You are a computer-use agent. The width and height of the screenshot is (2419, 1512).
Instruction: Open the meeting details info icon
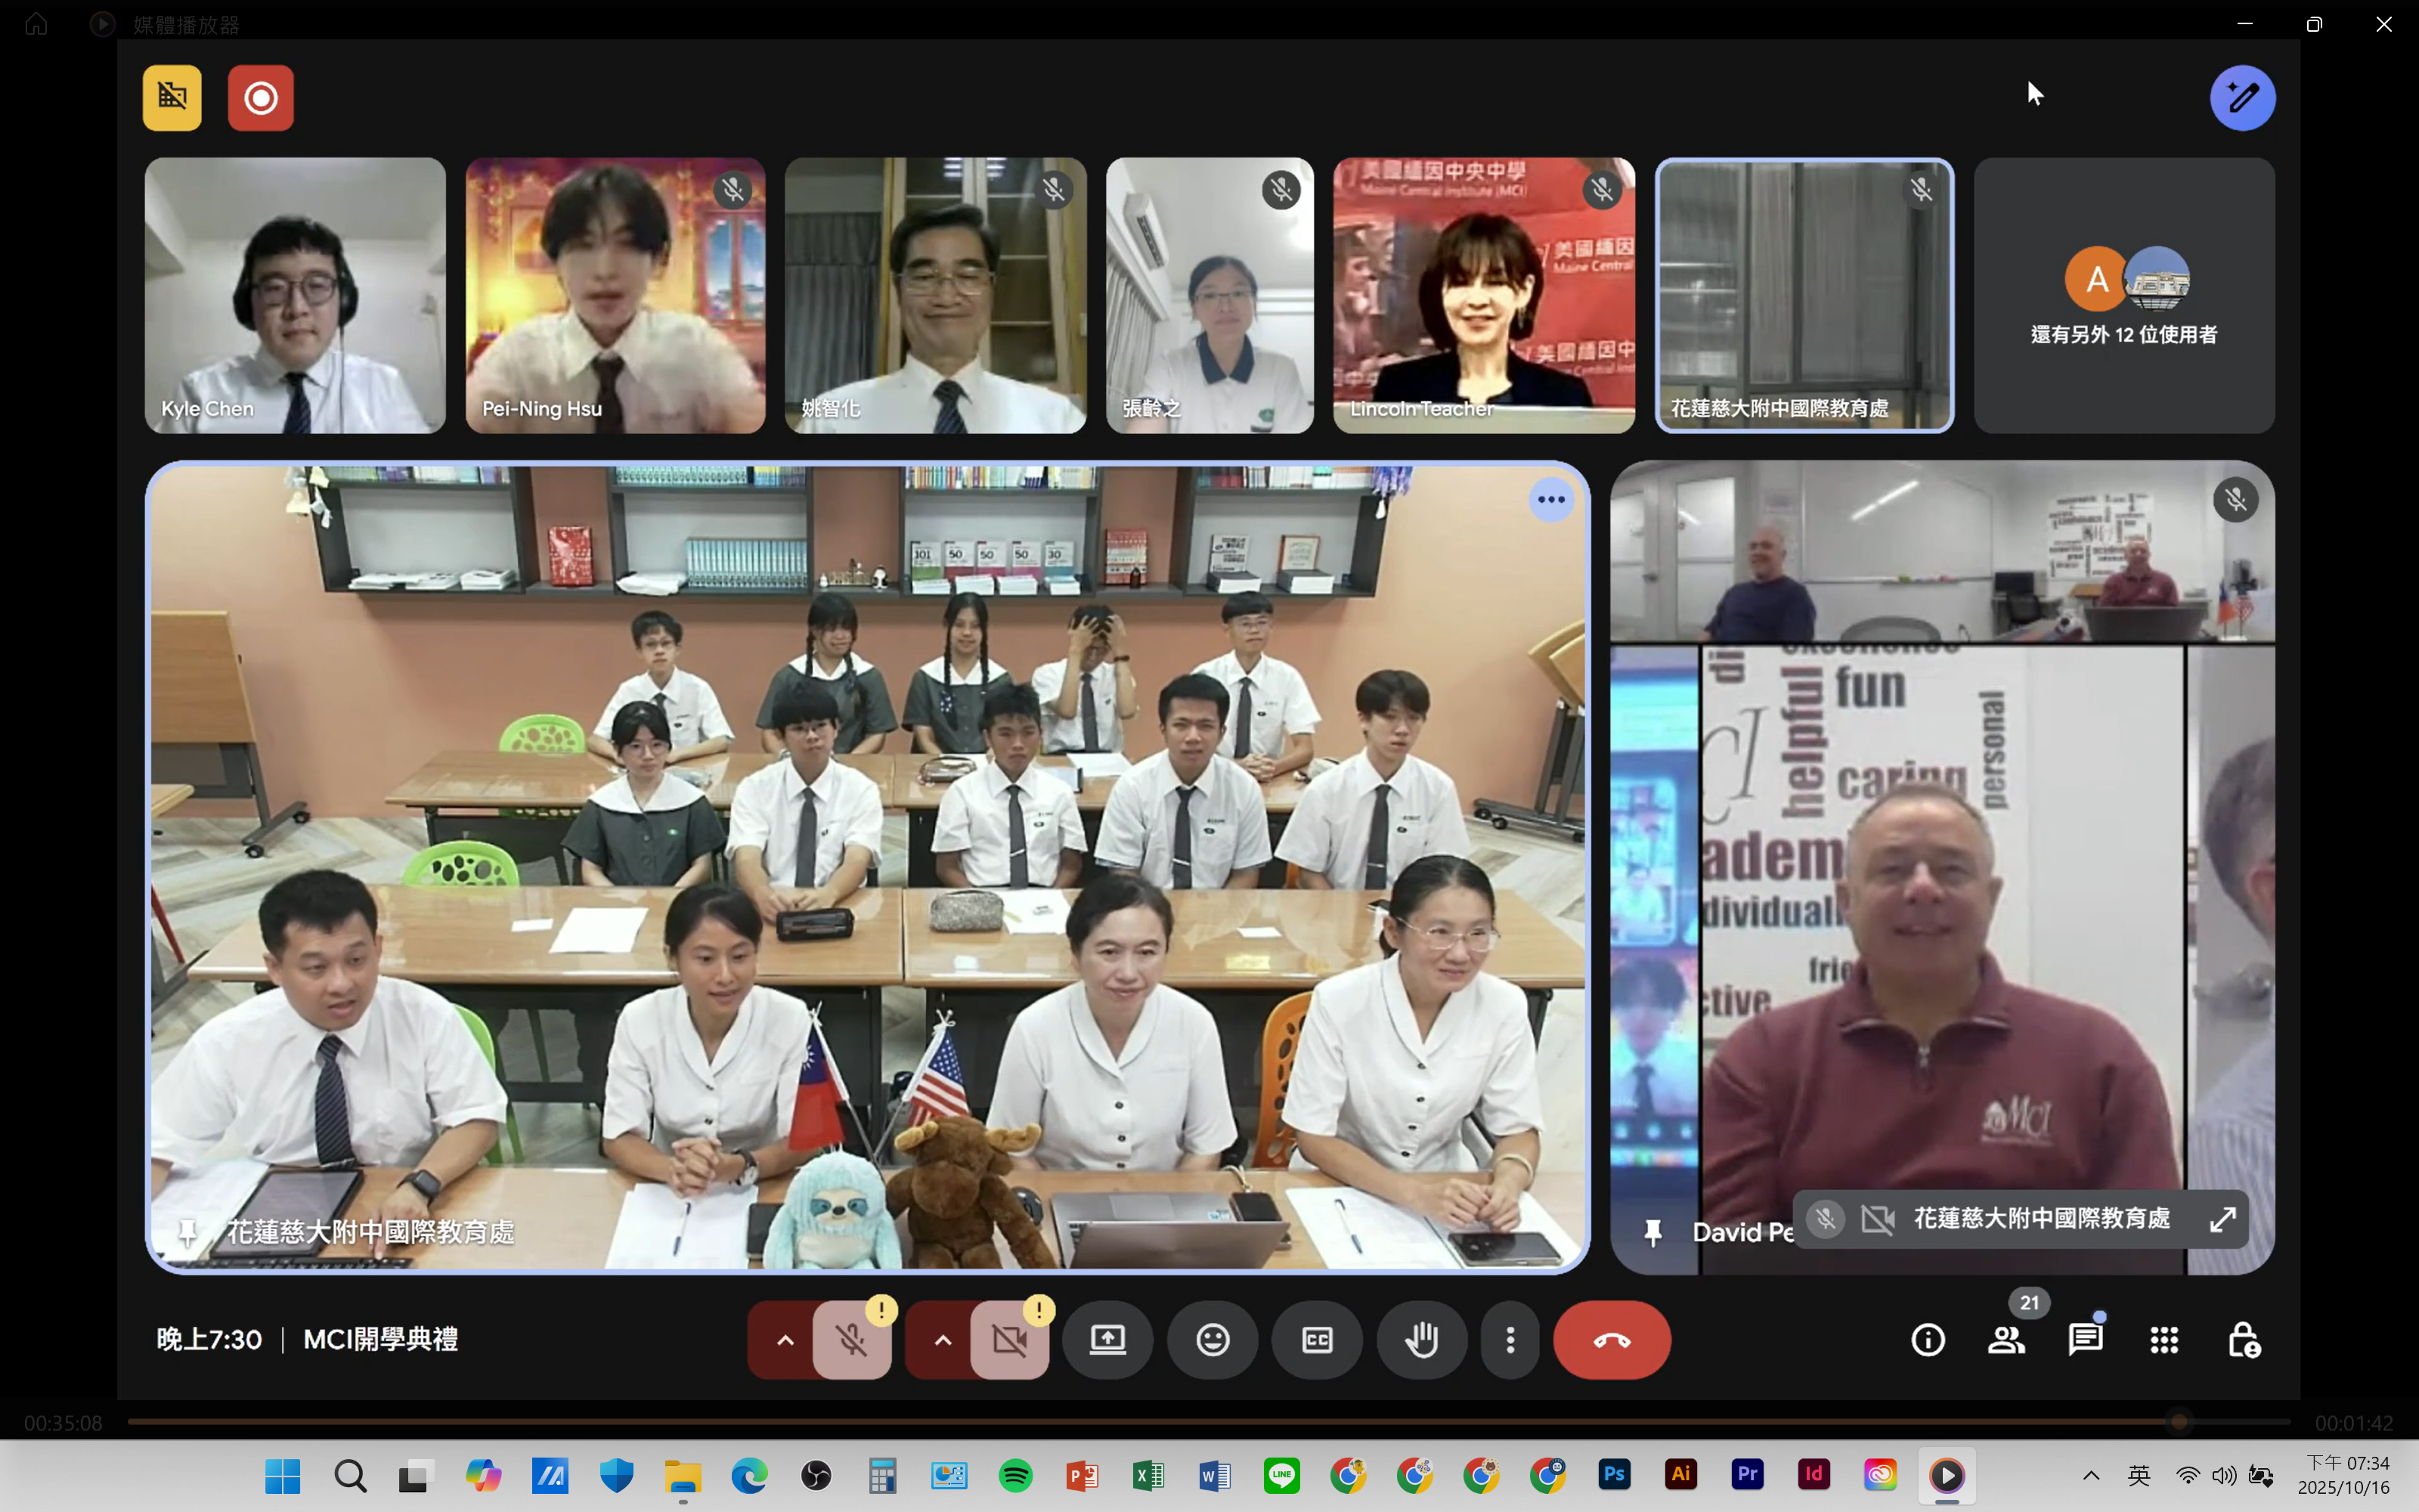point(1927,1340)
